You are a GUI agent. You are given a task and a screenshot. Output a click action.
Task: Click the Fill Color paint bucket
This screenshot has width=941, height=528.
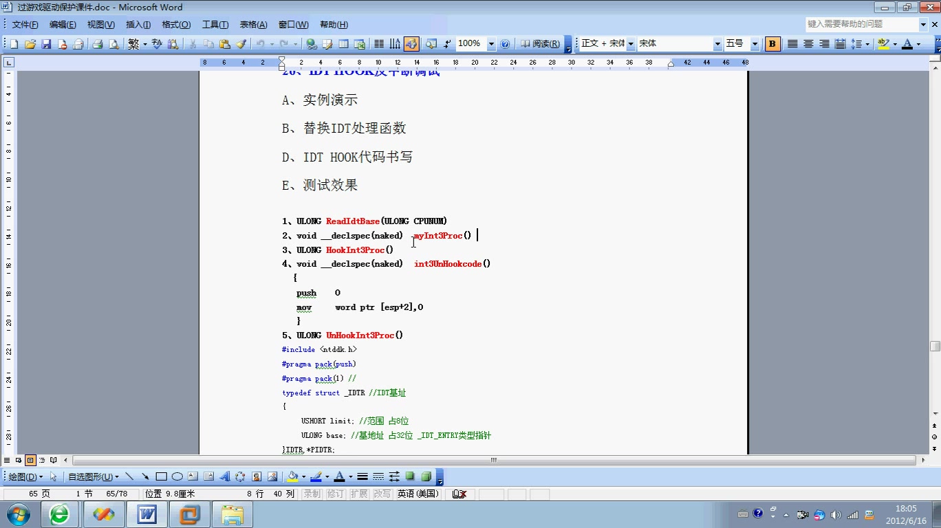pos(292,476)
